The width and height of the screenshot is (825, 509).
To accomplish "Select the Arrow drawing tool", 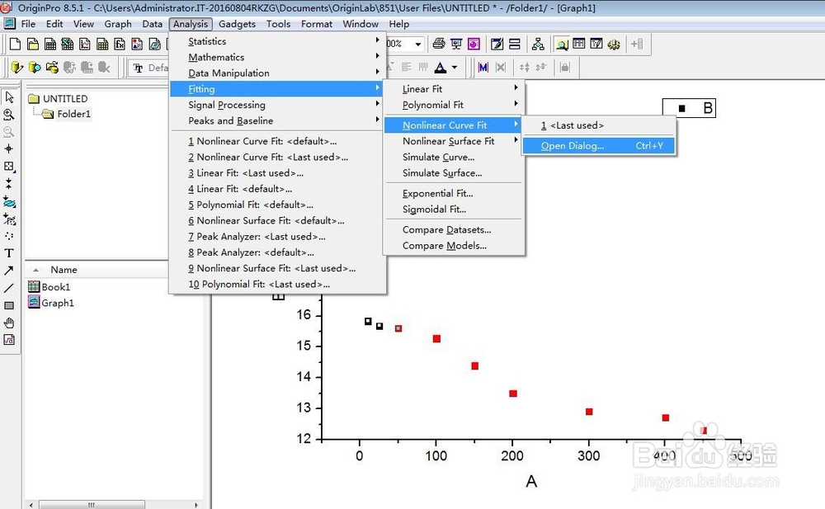I will [x=9, y=271].
